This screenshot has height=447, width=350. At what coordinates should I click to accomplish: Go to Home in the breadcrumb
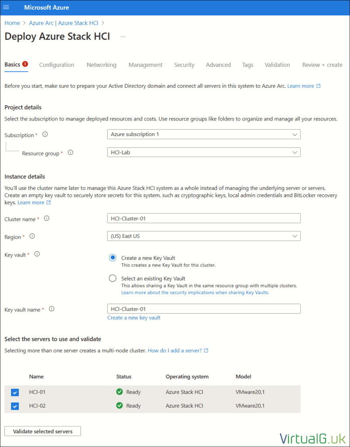pyautogui.click(x=12, y=23)
